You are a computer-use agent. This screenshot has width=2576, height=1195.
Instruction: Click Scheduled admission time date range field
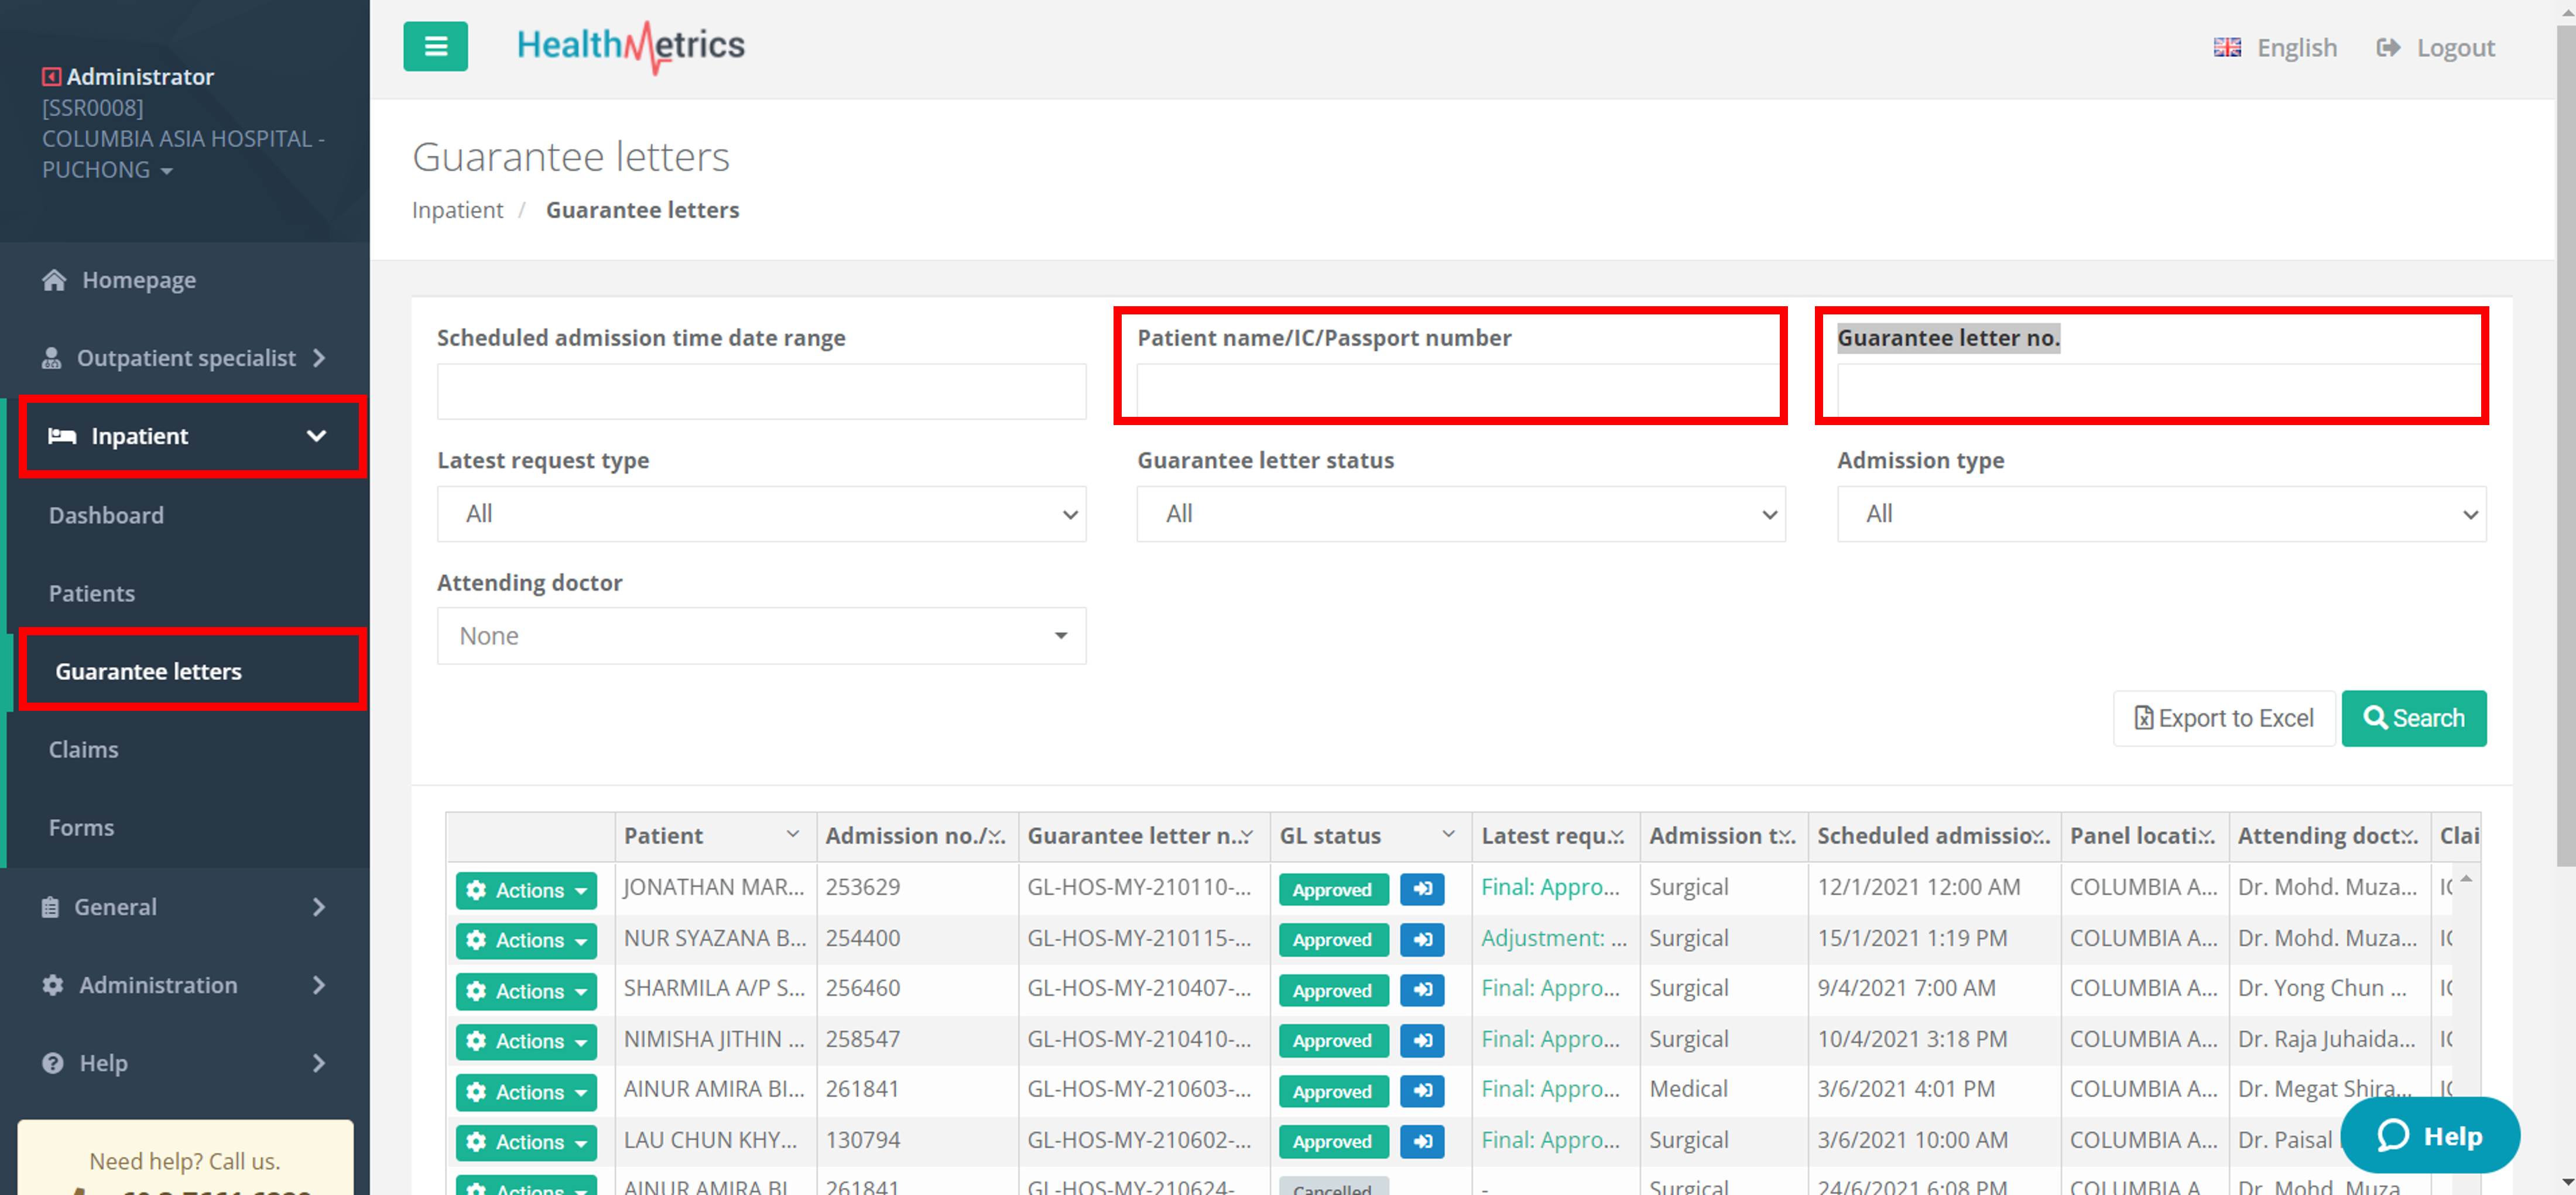[x=761, y=392]
